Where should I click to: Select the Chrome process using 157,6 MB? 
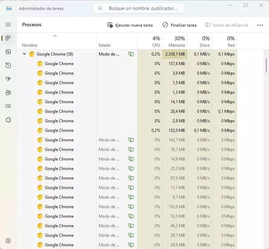point(127,64)
